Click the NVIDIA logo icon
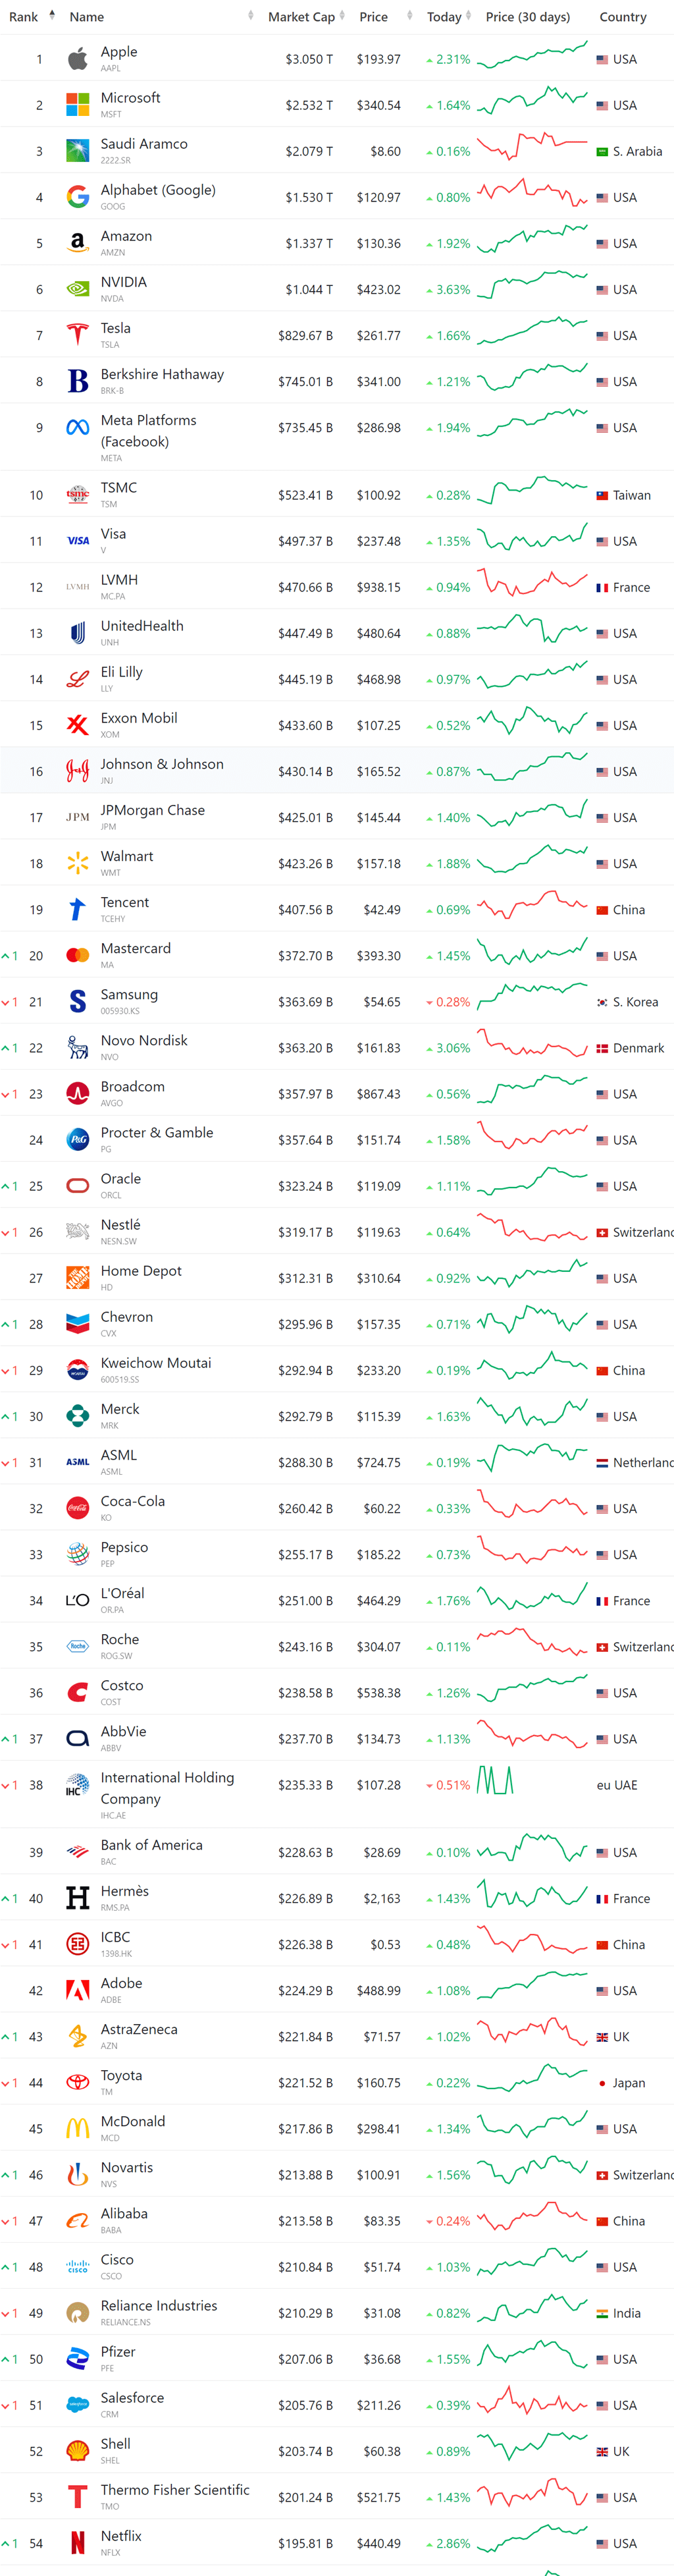Image resolution: width=674 pixels, height=2576 pixels. 77,289
